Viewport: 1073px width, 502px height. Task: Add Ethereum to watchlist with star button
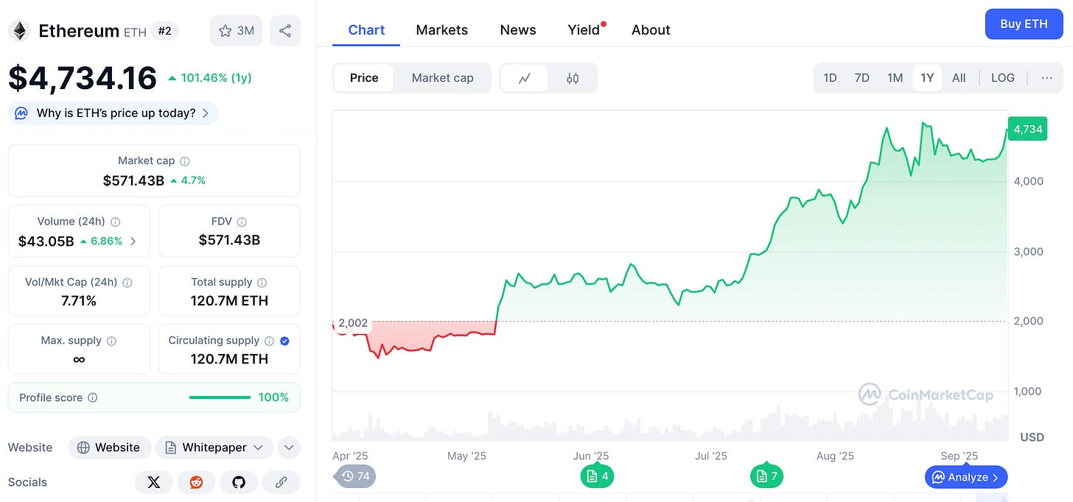(236, 31)
